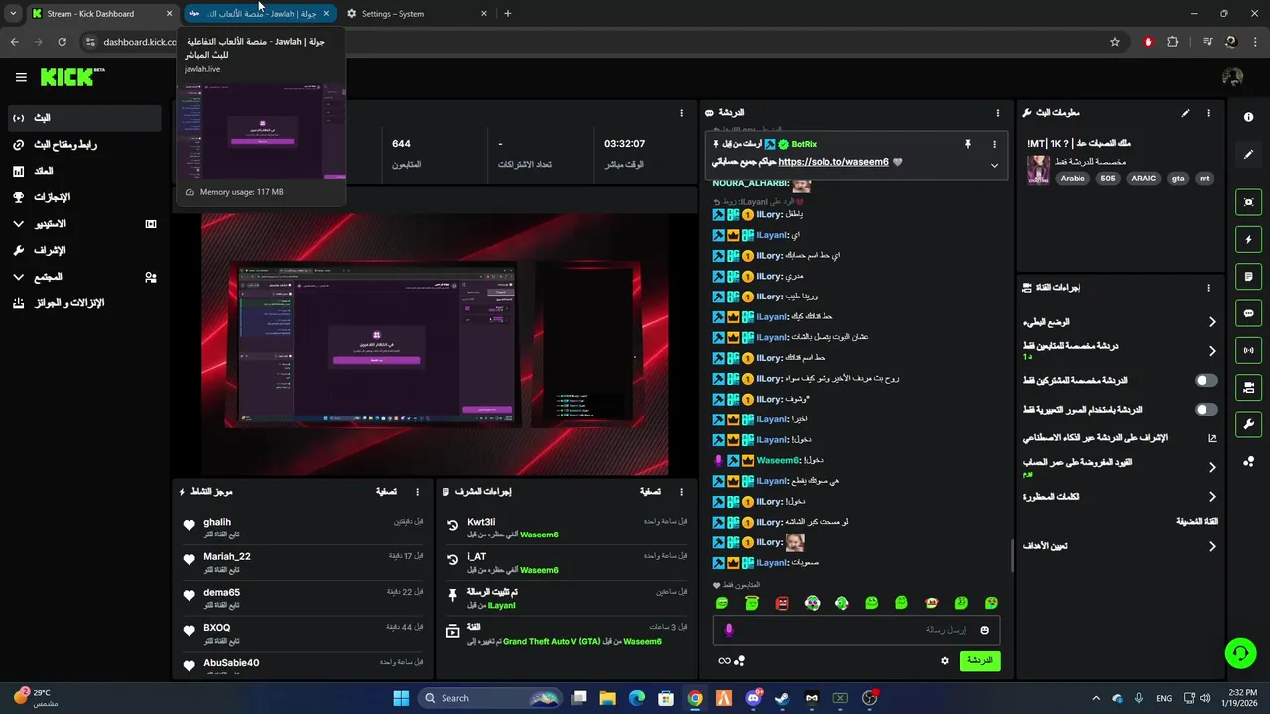Send message with green chat button
Image resolution: width=1270 pixels, height=714 pixels.
point(980,660)
